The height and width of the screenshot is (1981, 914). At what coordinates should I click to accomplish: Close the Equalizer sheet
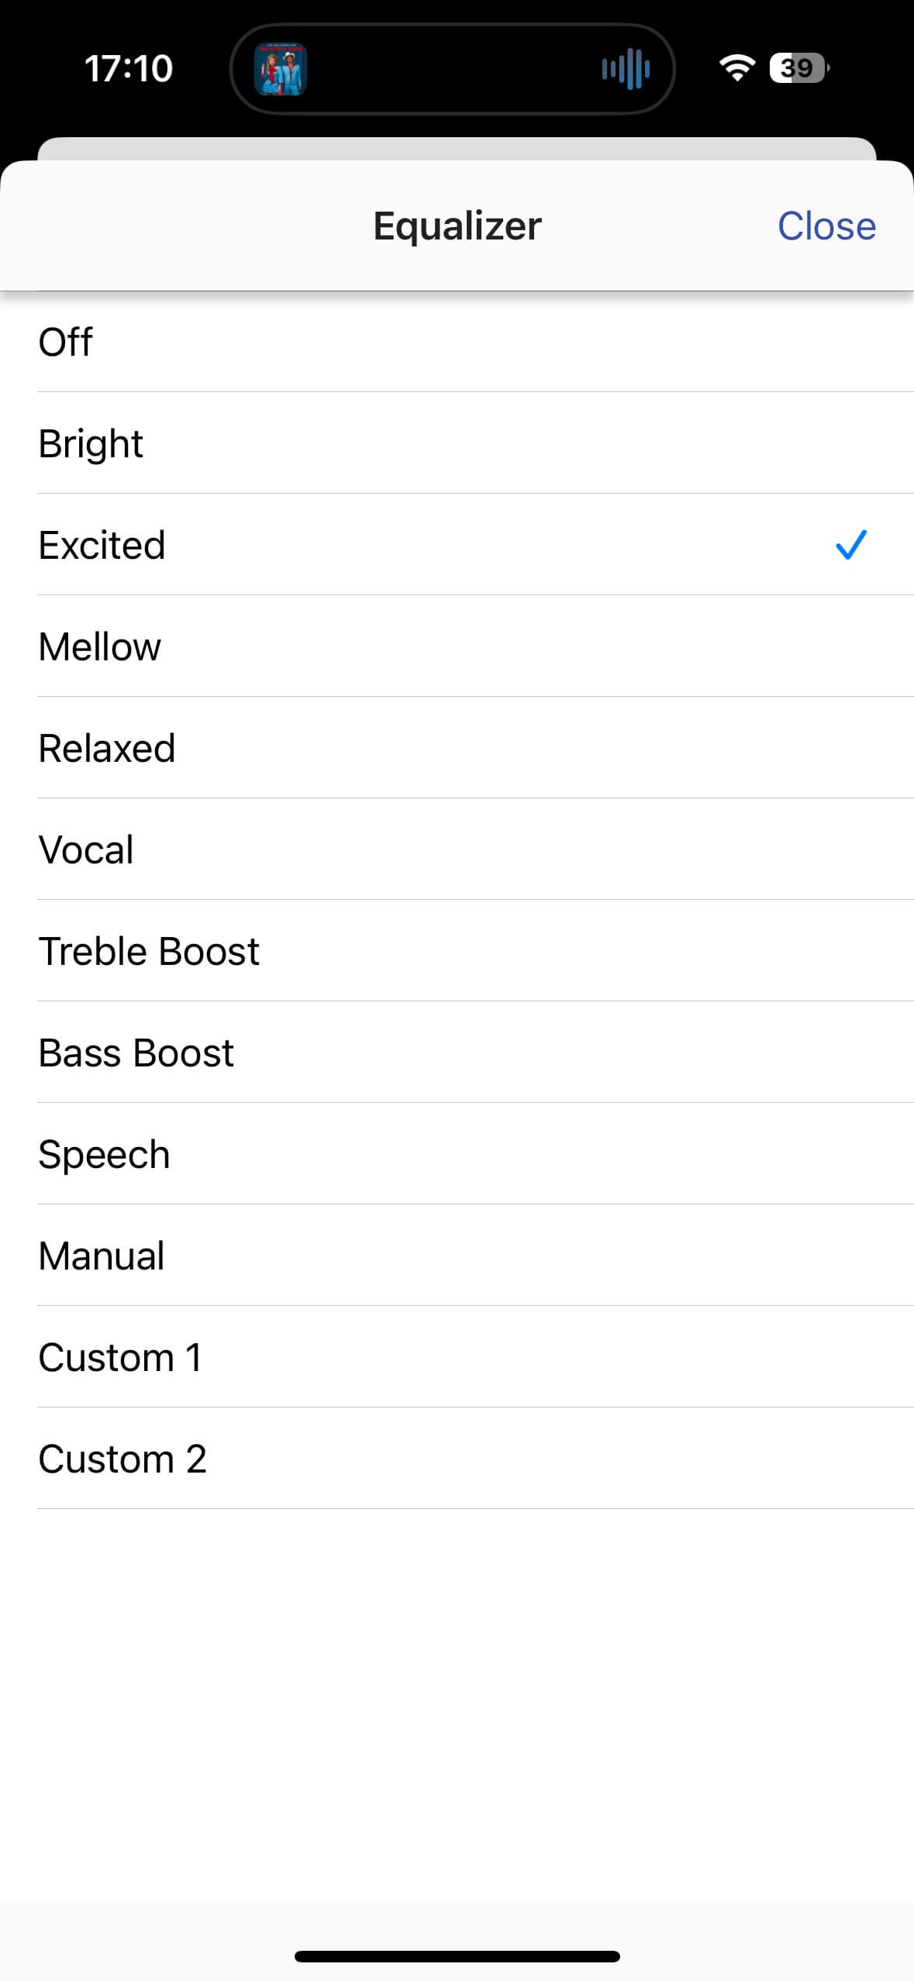click(826, 226)
